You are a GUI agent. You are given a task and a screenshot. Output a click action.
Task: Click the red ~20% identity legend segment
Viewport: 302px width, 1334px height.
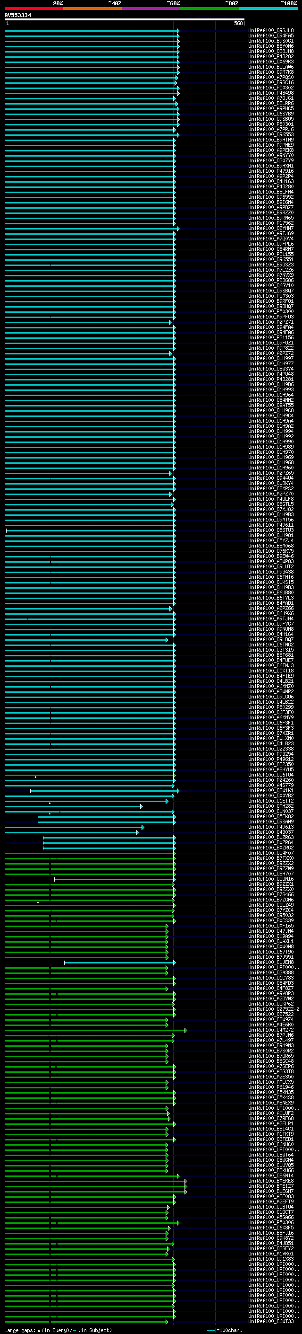(34, 9)
